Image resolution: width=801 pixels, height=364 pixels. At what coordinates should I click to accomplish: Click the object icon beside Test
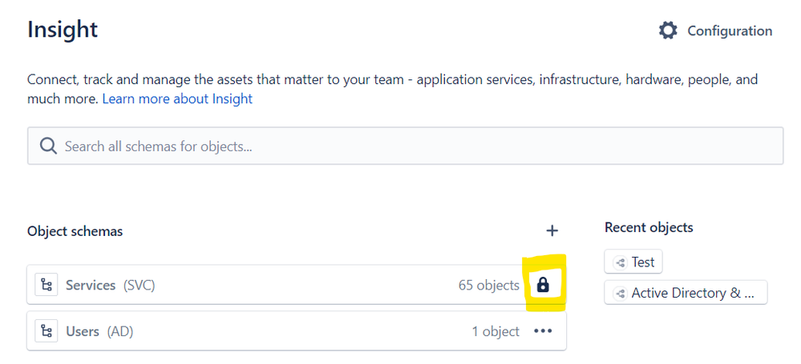620,263
